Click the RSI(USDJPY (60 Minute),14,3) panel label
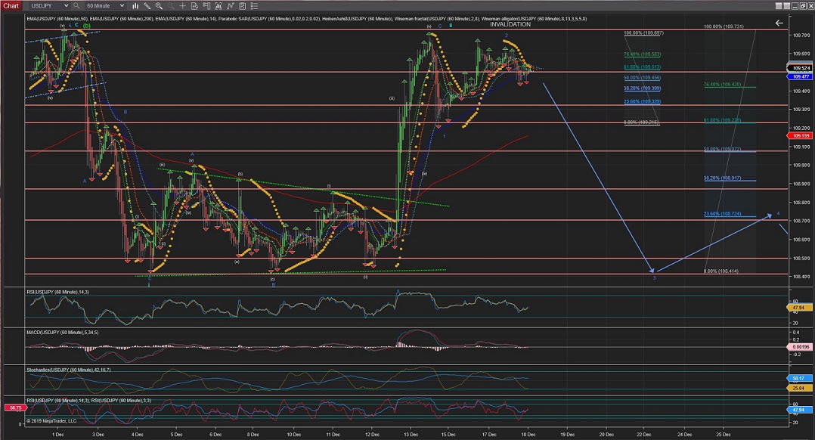Image resolution: width=815 pixels, height=440 pixels. pyautogui.click(x=57, y=292)
